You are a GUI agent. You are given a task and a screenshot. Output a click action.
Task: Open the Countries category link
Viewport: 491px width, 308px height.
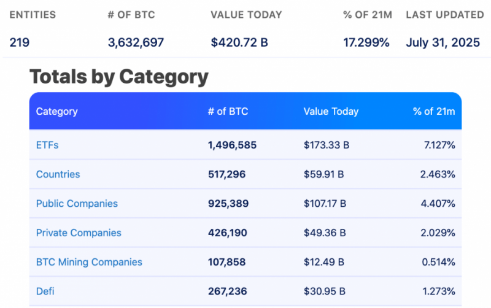pyautogui.click(x=58, y=174)
